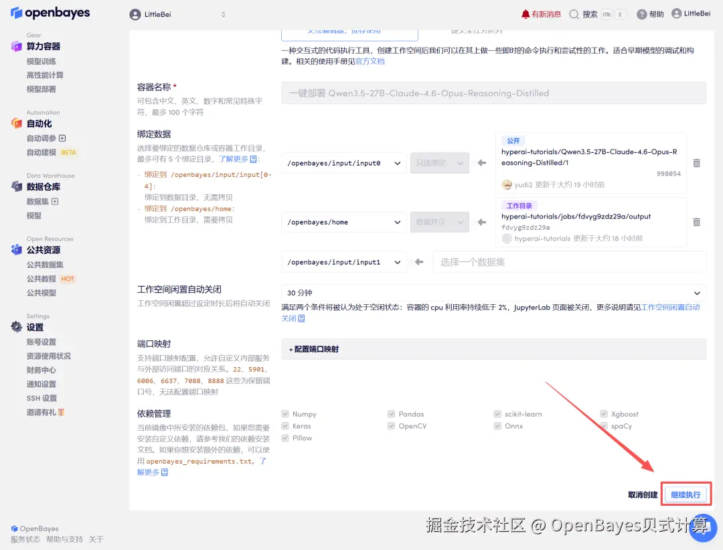Click the 数据仓库 sidebar icon
This screenshot has height=550, width=723.
pos(16,186)
